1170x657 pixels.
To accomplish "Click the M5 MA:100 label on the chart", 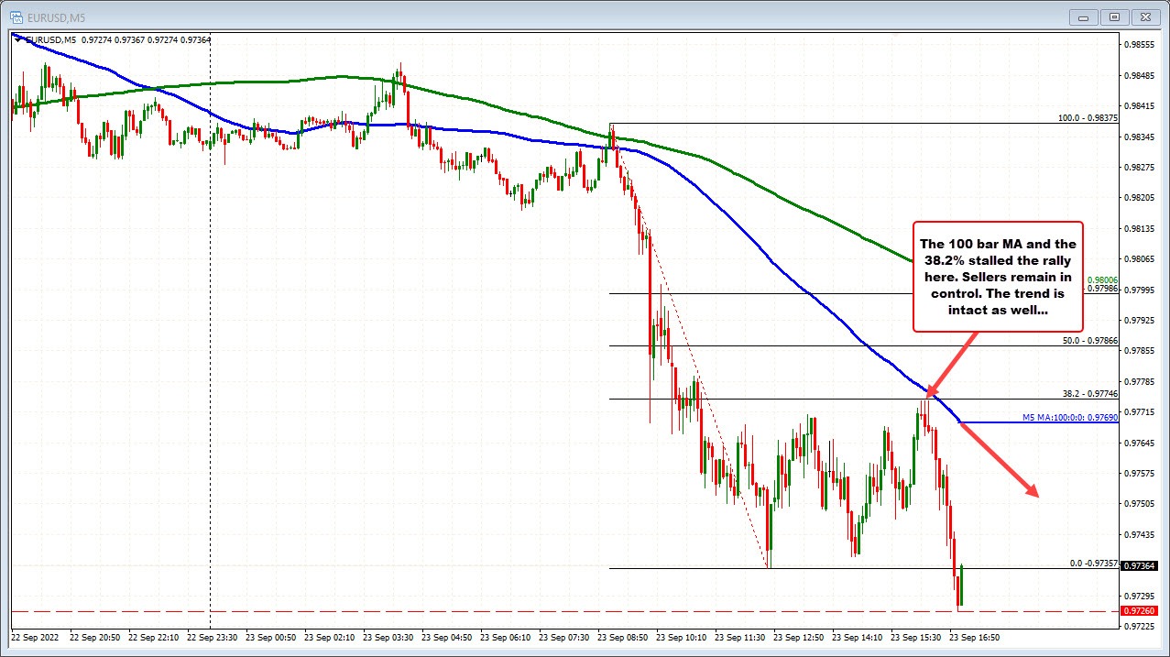I will (x=1069, y=417).
